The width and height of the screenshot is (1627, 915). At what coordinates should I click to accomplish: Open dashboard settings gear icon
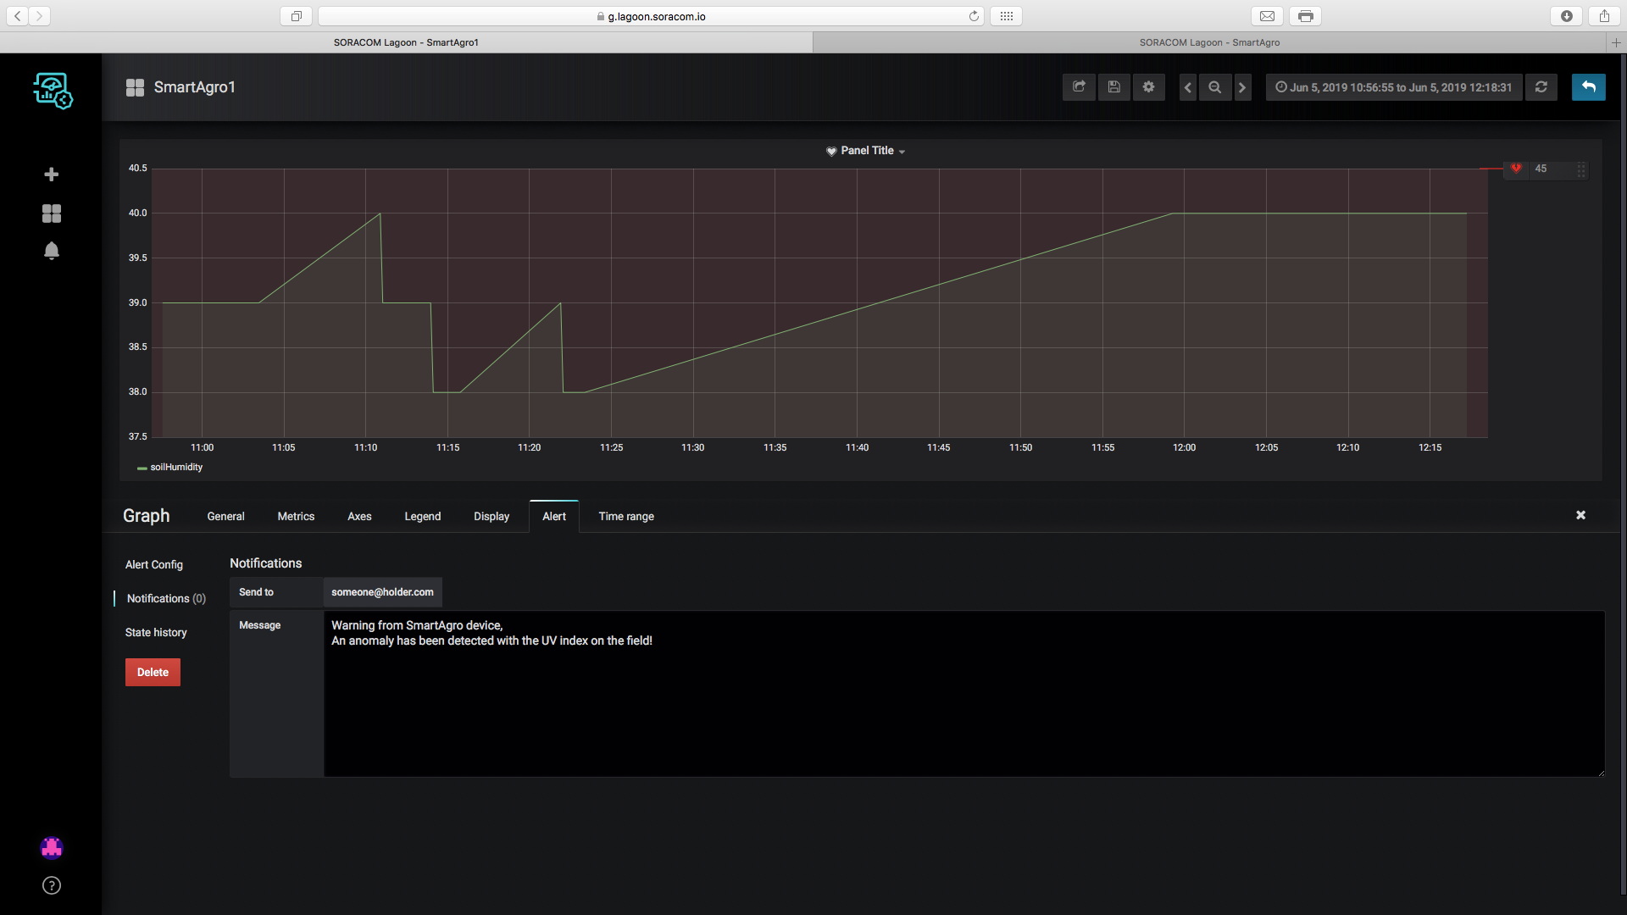[1148, 87]
